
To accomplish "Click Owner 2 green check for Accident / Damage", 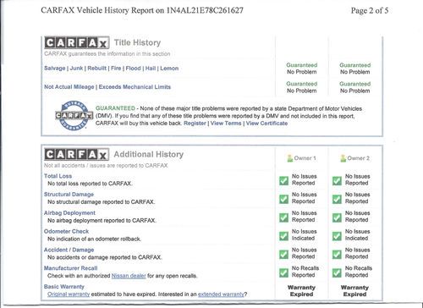I will (x=337, y=254).
